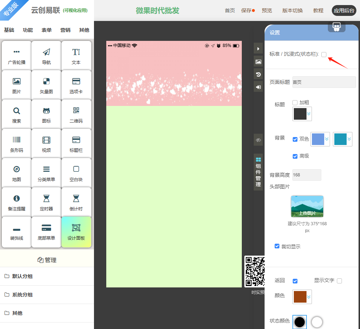The height and width of the screenshot is (329, 360).
Task: Select the black 状态颜色 swatch
Action: point(299,321)
